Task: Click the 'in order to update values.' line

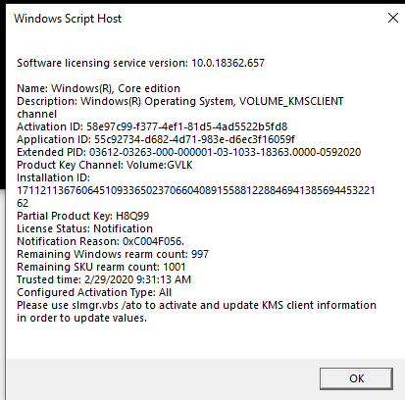Action: click(81, 318)
